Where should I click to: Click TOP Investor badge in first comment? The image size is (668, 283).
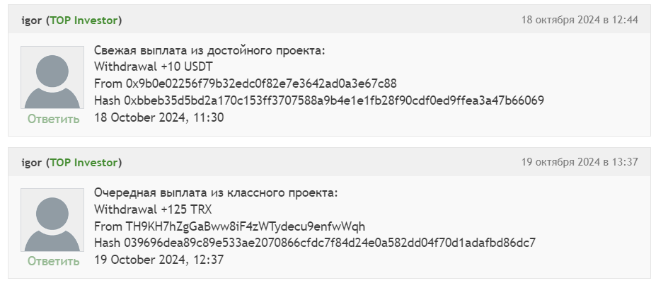[x=84, y=21]
